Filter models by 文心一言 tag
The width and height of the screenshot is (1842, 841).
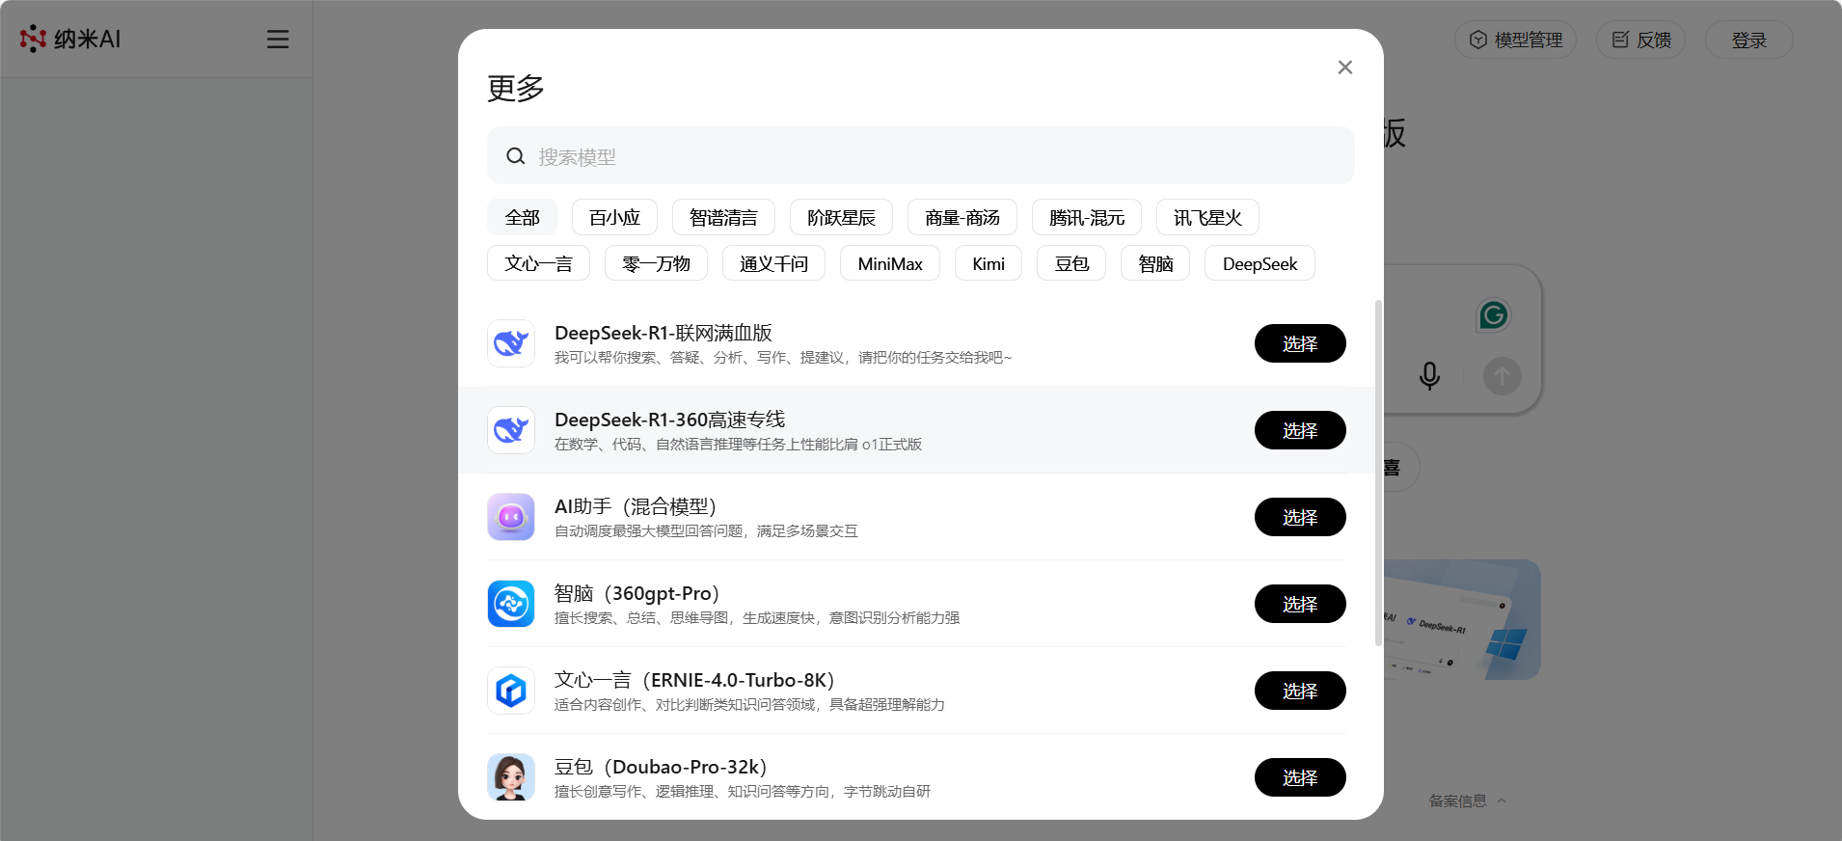tap(538, 263)
